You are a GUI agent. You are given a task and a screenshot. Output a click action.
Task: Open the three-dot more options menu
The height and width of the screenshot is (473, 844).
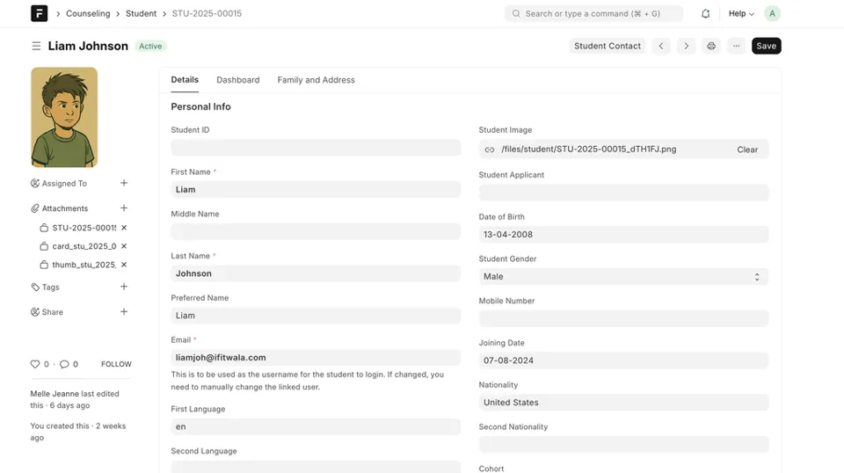736,46
